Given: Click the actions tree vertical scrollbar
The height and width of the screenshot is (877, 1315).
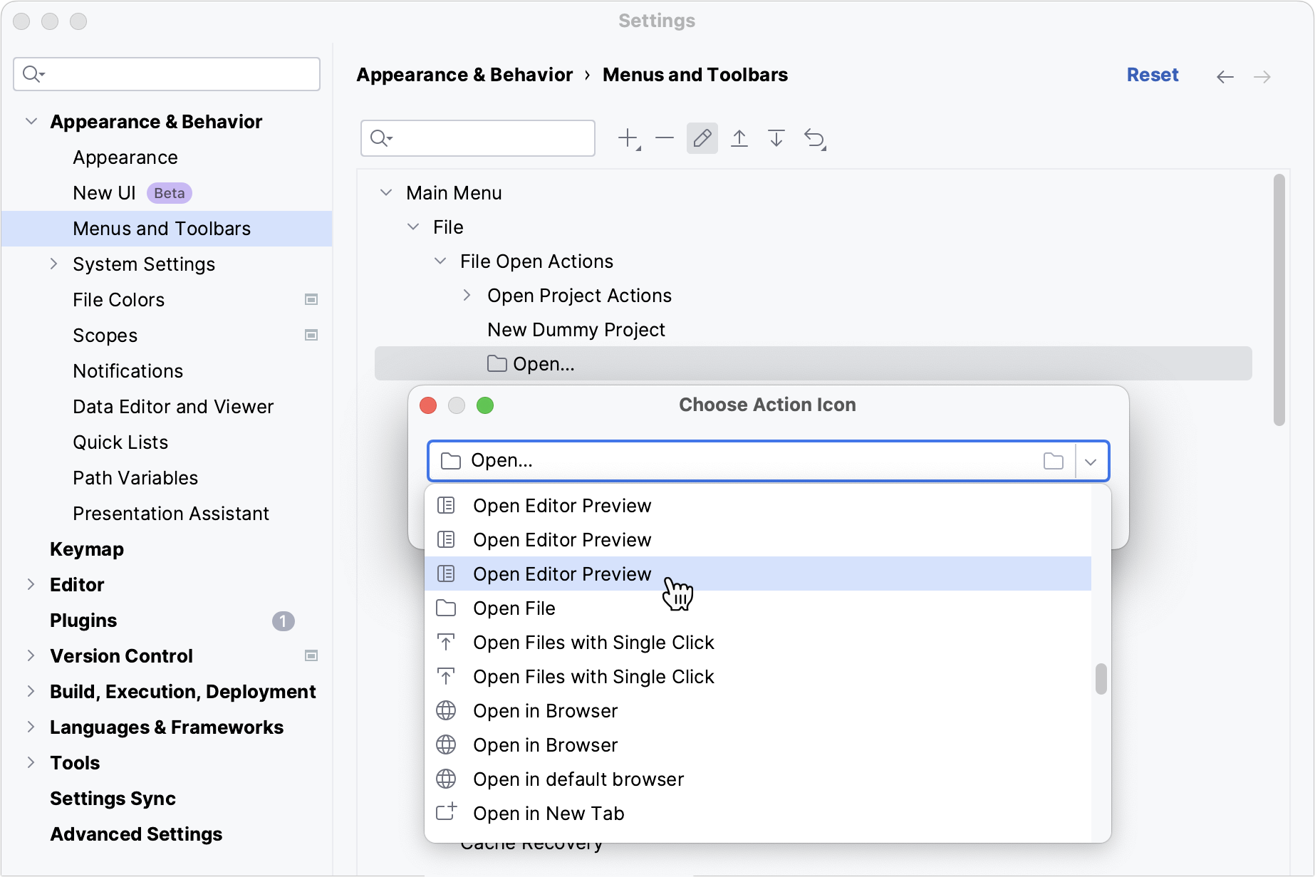Looking at the screenshot, I should point(1279,300).
